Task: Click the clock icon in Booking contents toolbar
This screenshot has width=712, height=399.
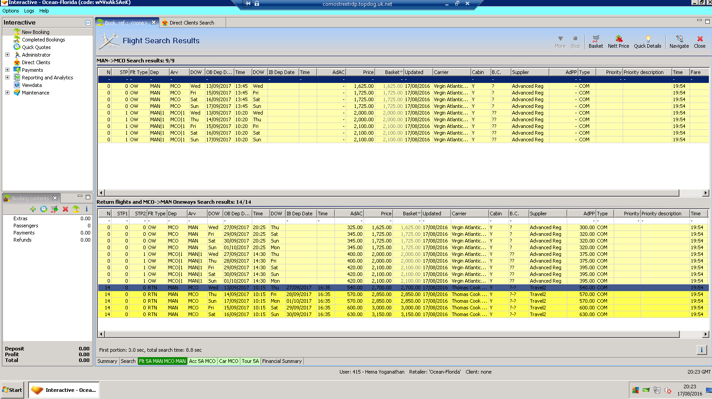Action: tap(44, 209)
